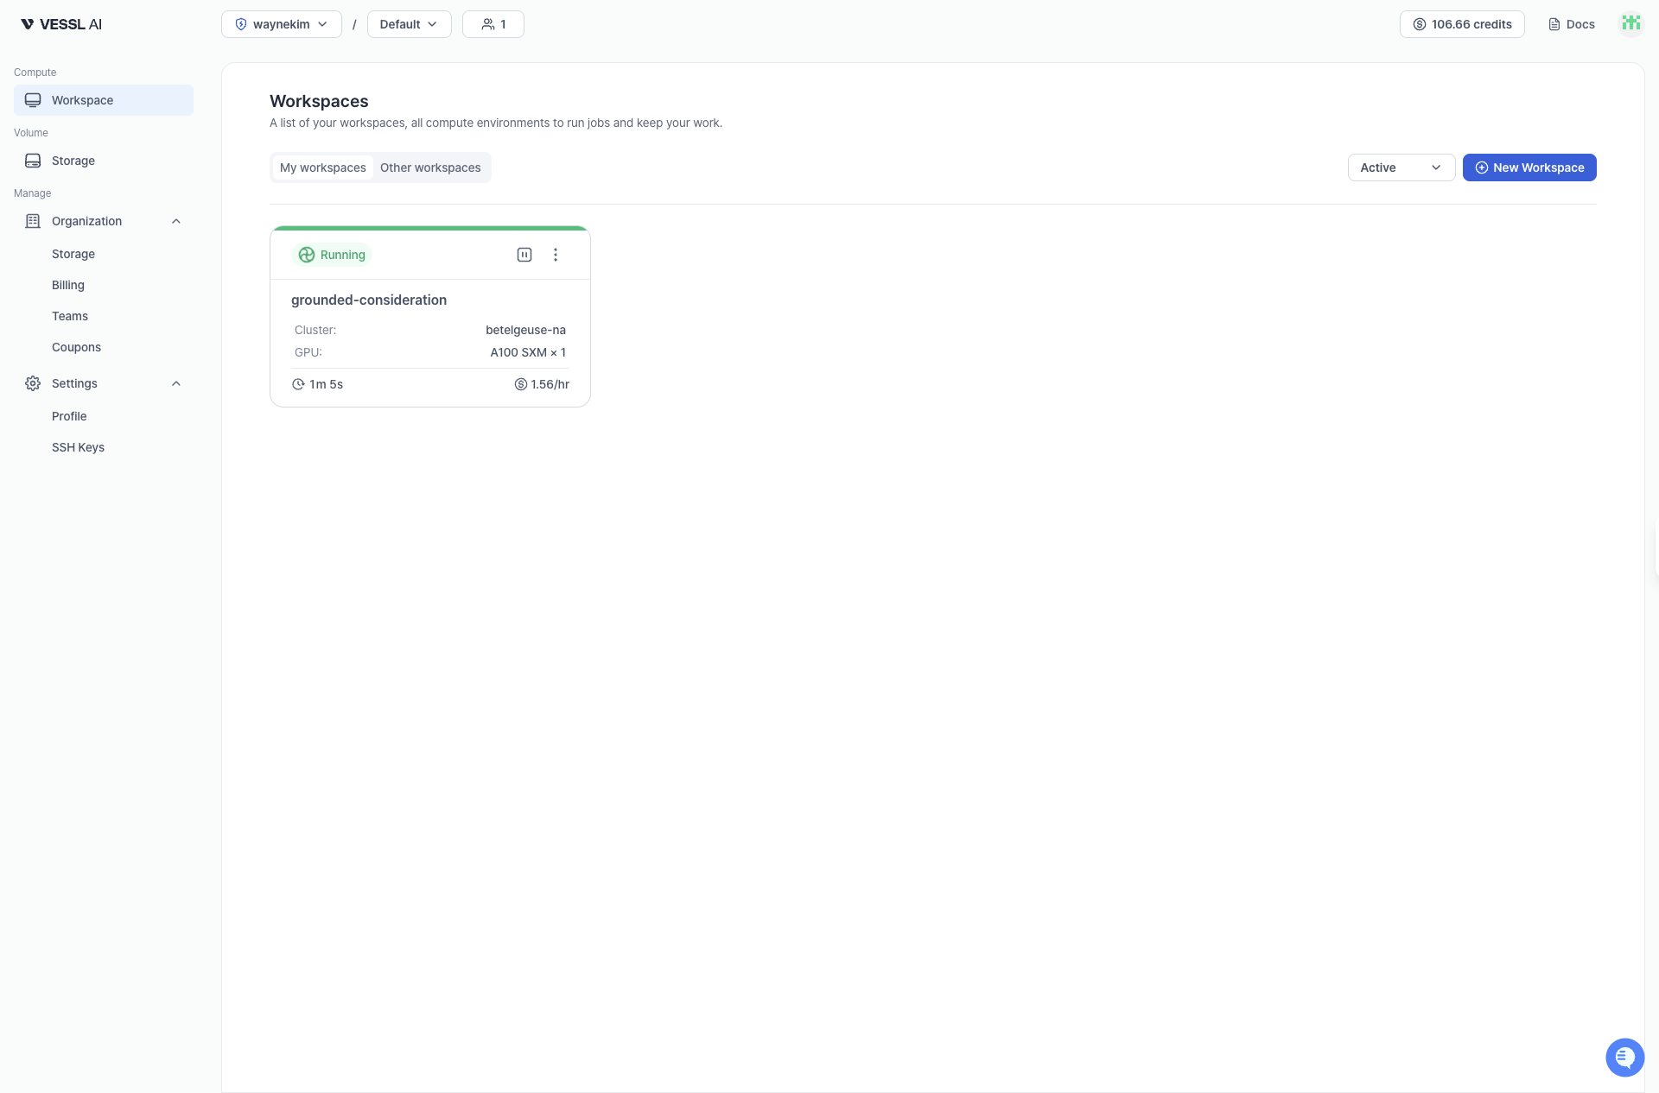Click the Settings gear icon in sidebar
Image resolution: width=1659 pixels, height=1093 pixels.
pyautogui.click(x=32, y=383)
